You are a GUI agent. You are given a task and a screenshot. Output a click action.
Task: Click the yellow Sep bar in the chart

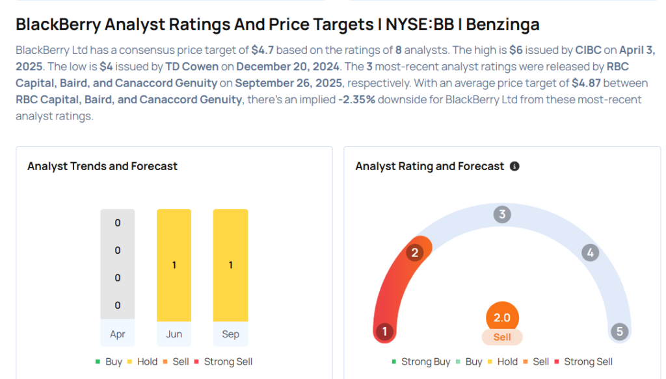pyautogui.click(x=230, y=265)
